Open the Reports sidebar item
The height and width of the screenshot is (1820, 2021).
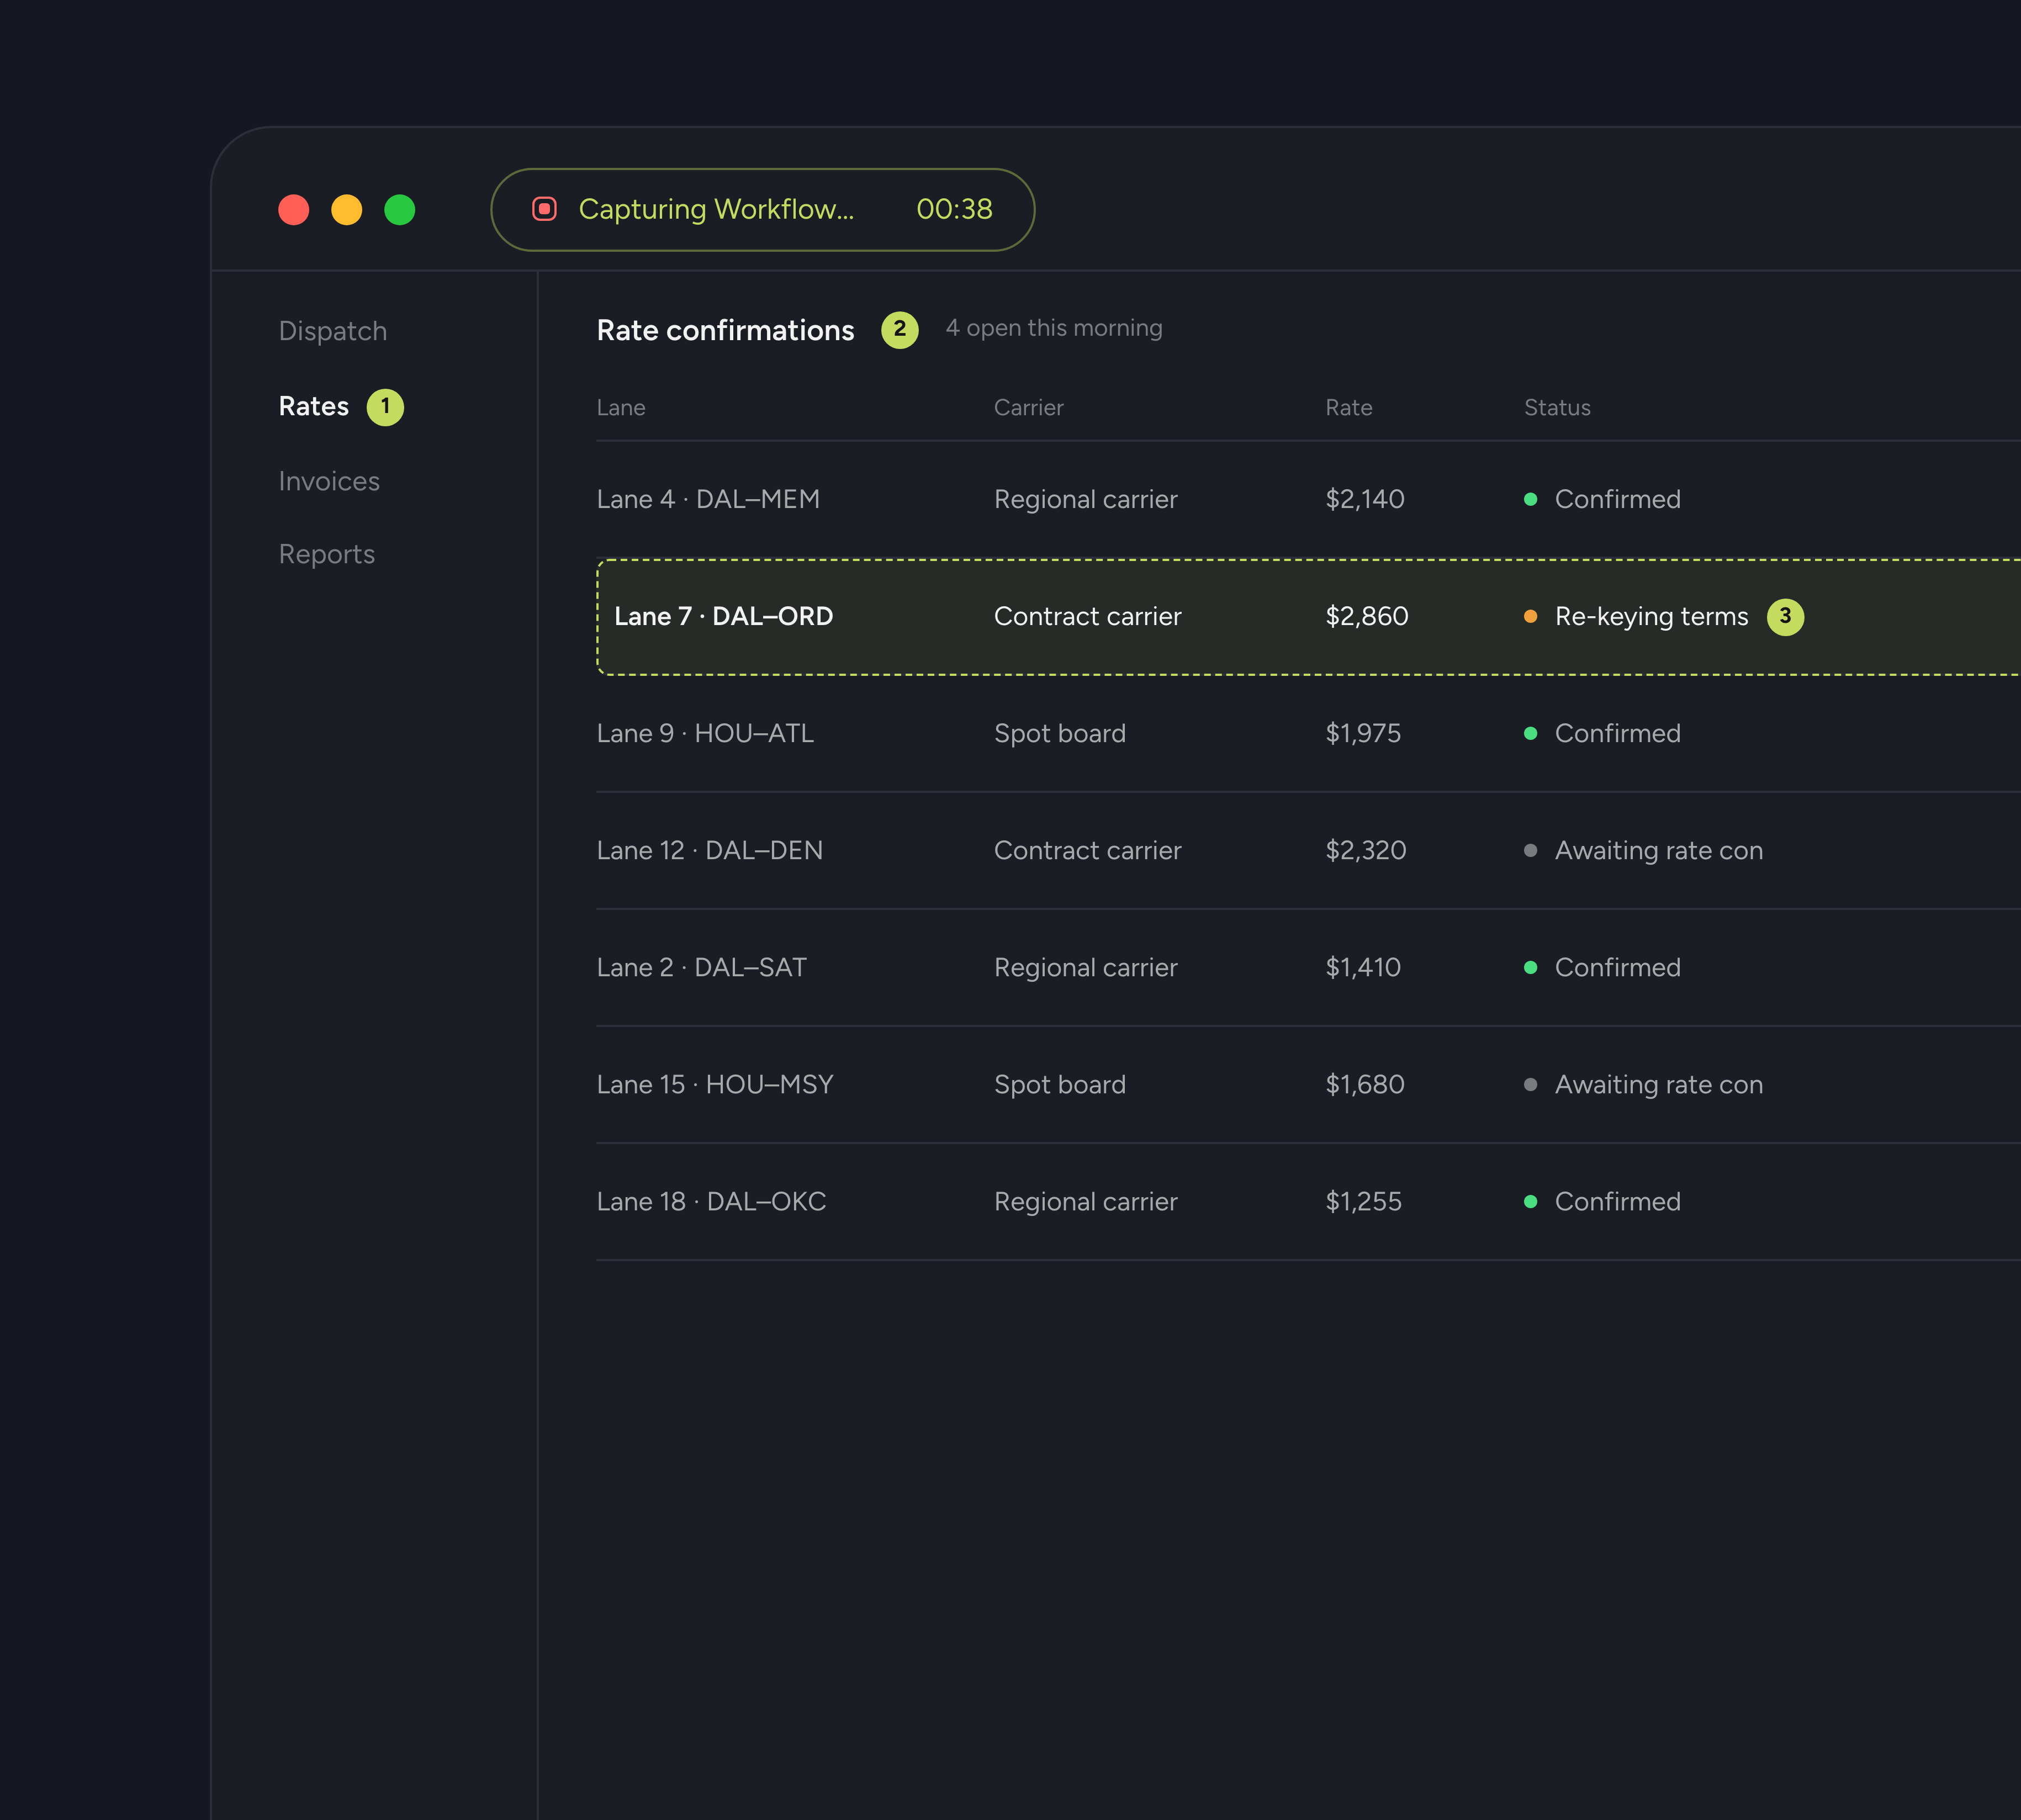click(327, 554)
